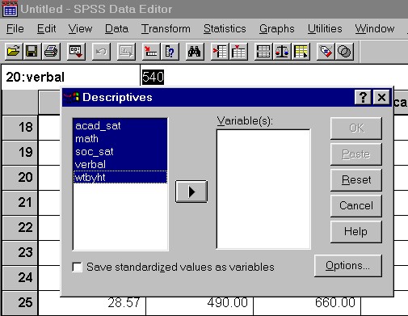Click the Reset button
Screen dimensions: 408x316
pyautogui.click(x=356, y=179)
